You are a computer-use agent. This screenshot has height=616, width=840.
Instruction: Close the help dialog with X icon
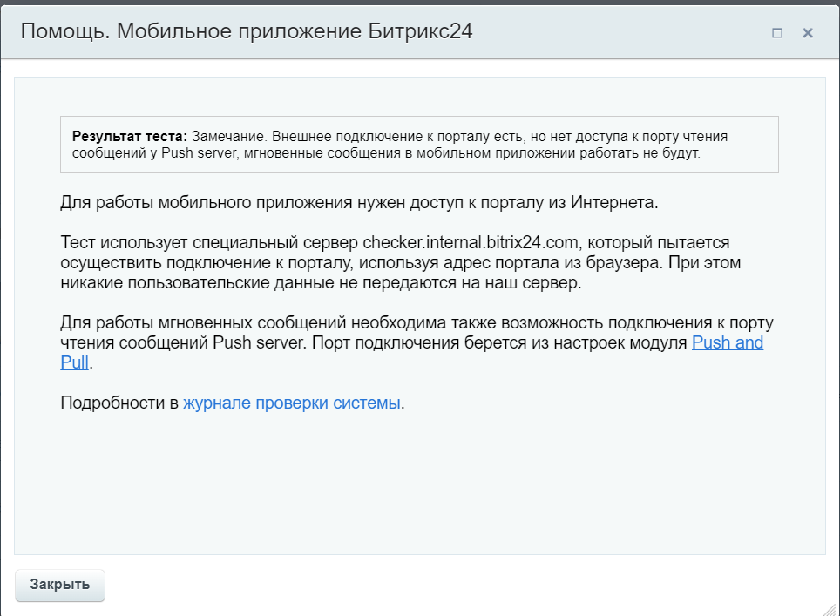pos(808,33)
